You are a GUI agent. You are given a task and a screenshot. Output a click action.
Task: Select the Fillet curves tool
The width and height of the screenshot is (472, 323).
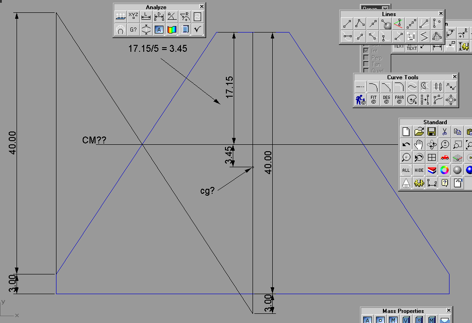click(x=373, y=87)
